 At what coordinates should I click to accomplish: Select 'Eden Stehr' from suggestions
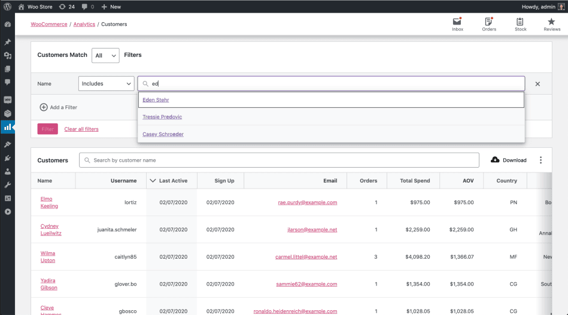pos(156,100)
